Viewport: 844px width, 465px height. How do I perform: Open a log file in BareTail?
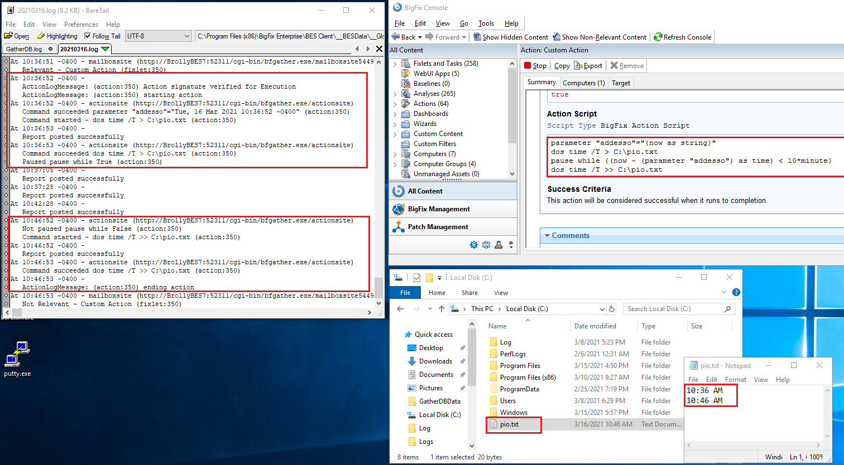click(x=17, y=36)
